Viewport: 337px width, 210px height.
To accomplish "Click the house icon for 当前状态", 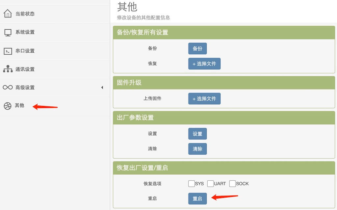I will click(x=8, y=14).
